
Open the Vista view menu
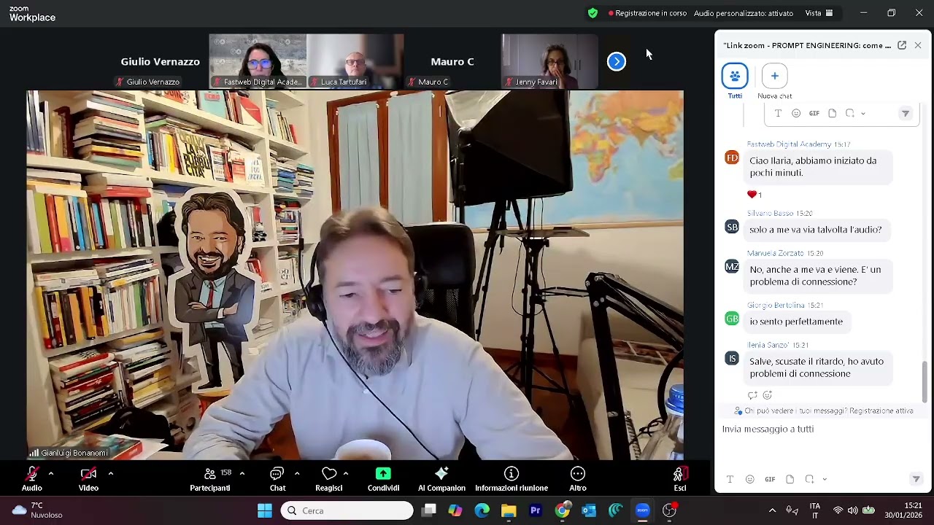pyautogui.click(x=819, y=13)
